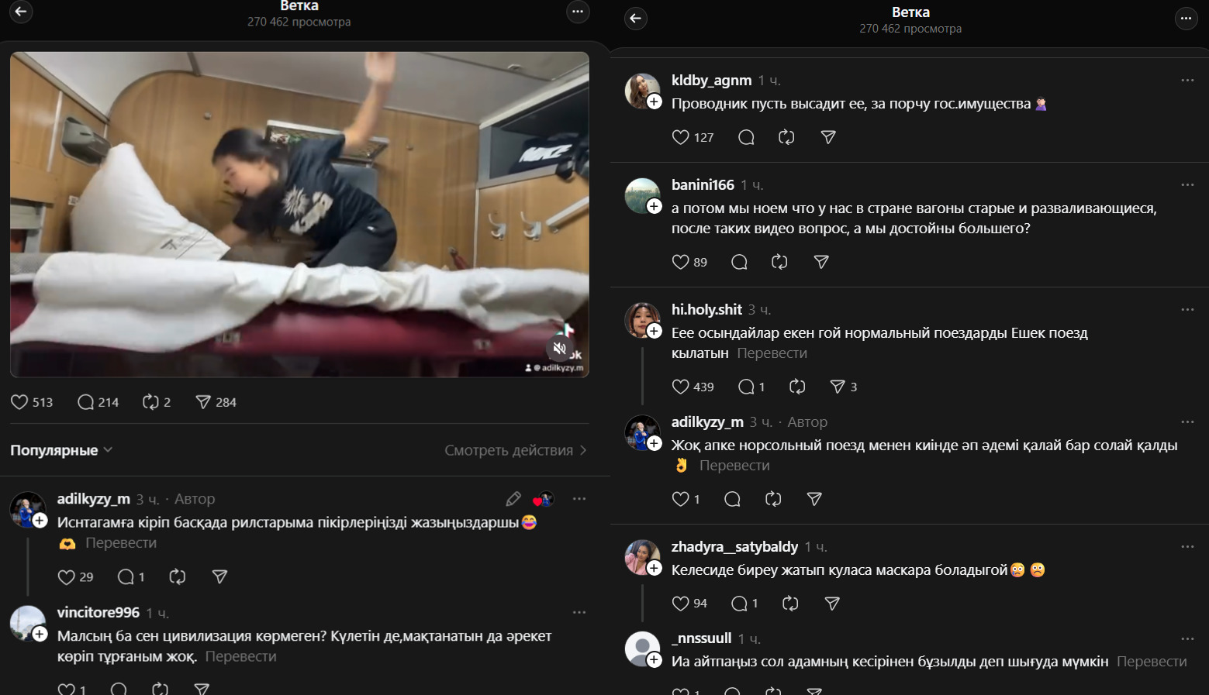Image resolution: width=1209 pixels, height=695 pixels.
Task: Open the more options menu in the right header
Action: pyautogui.click(x=1186, y=19)
